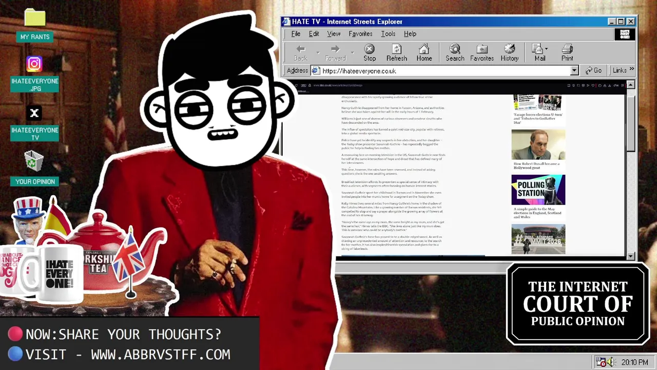Click the Robert Duvall article thumbnail
The image size is (657, 370).
point(538,144)
